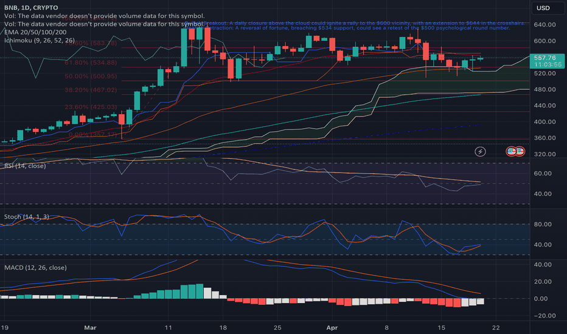Select the Bullish Breakout annotation text
This screenshot has height=334, width=567.
click(354, 23)
